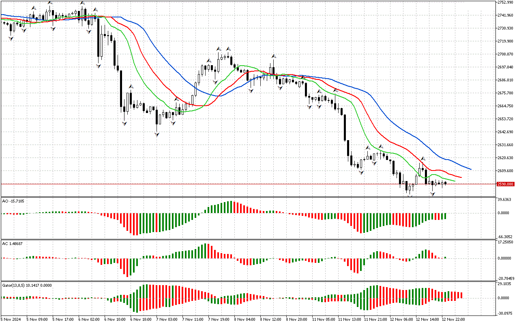Click the 2708.870 price scale label
Screen dimensions: 519x324
[505, 54]
